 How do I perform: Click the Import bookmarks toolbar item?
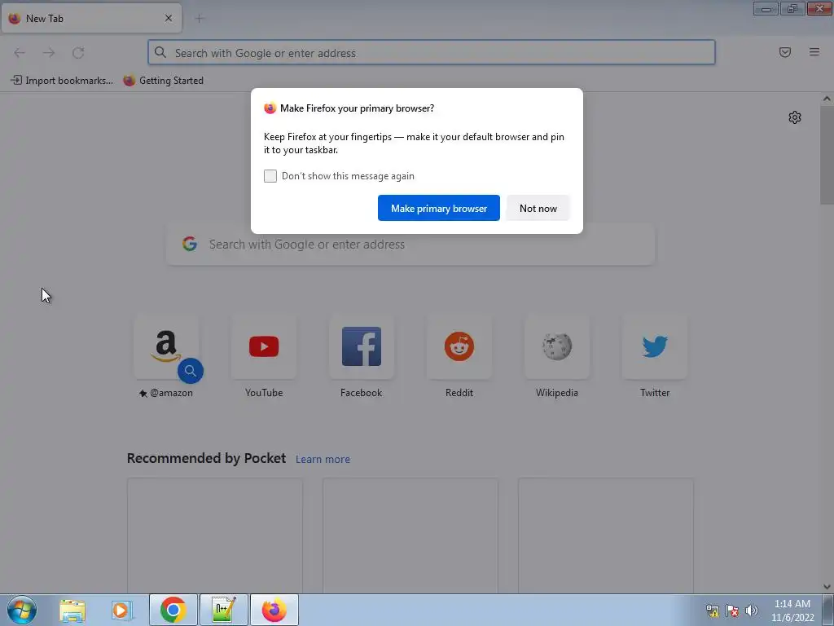tap(62, 81)
